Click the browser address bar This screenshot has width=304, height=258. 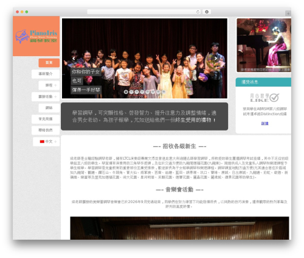click(x=143, y=12)
